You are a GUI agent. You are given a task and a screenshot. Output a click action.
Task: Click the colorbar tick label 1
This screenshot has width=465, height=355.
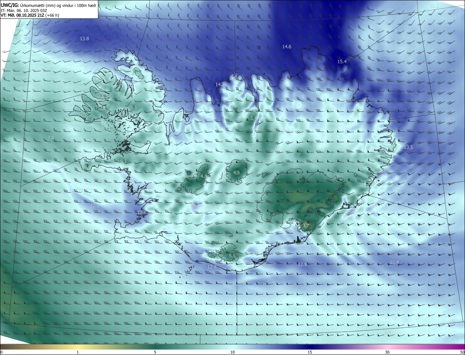point(78,352)
